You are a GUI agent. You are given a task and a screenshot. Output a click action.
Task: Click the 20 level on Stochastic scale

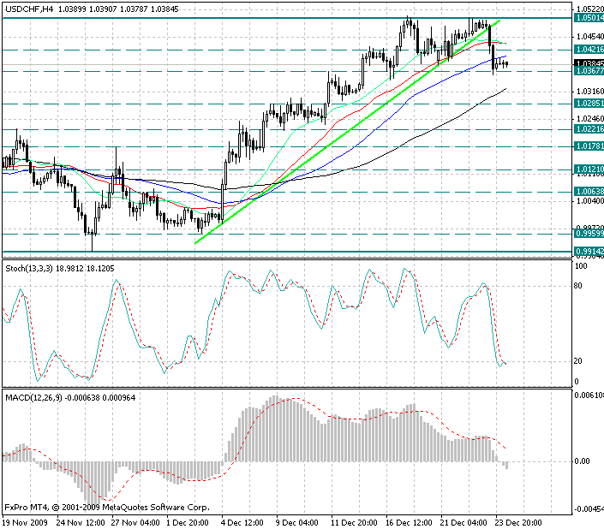pyautogui.click(x=577, y=361)
